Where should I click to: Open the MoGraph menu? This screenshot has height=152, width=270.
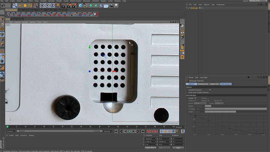tap(87, 1)
